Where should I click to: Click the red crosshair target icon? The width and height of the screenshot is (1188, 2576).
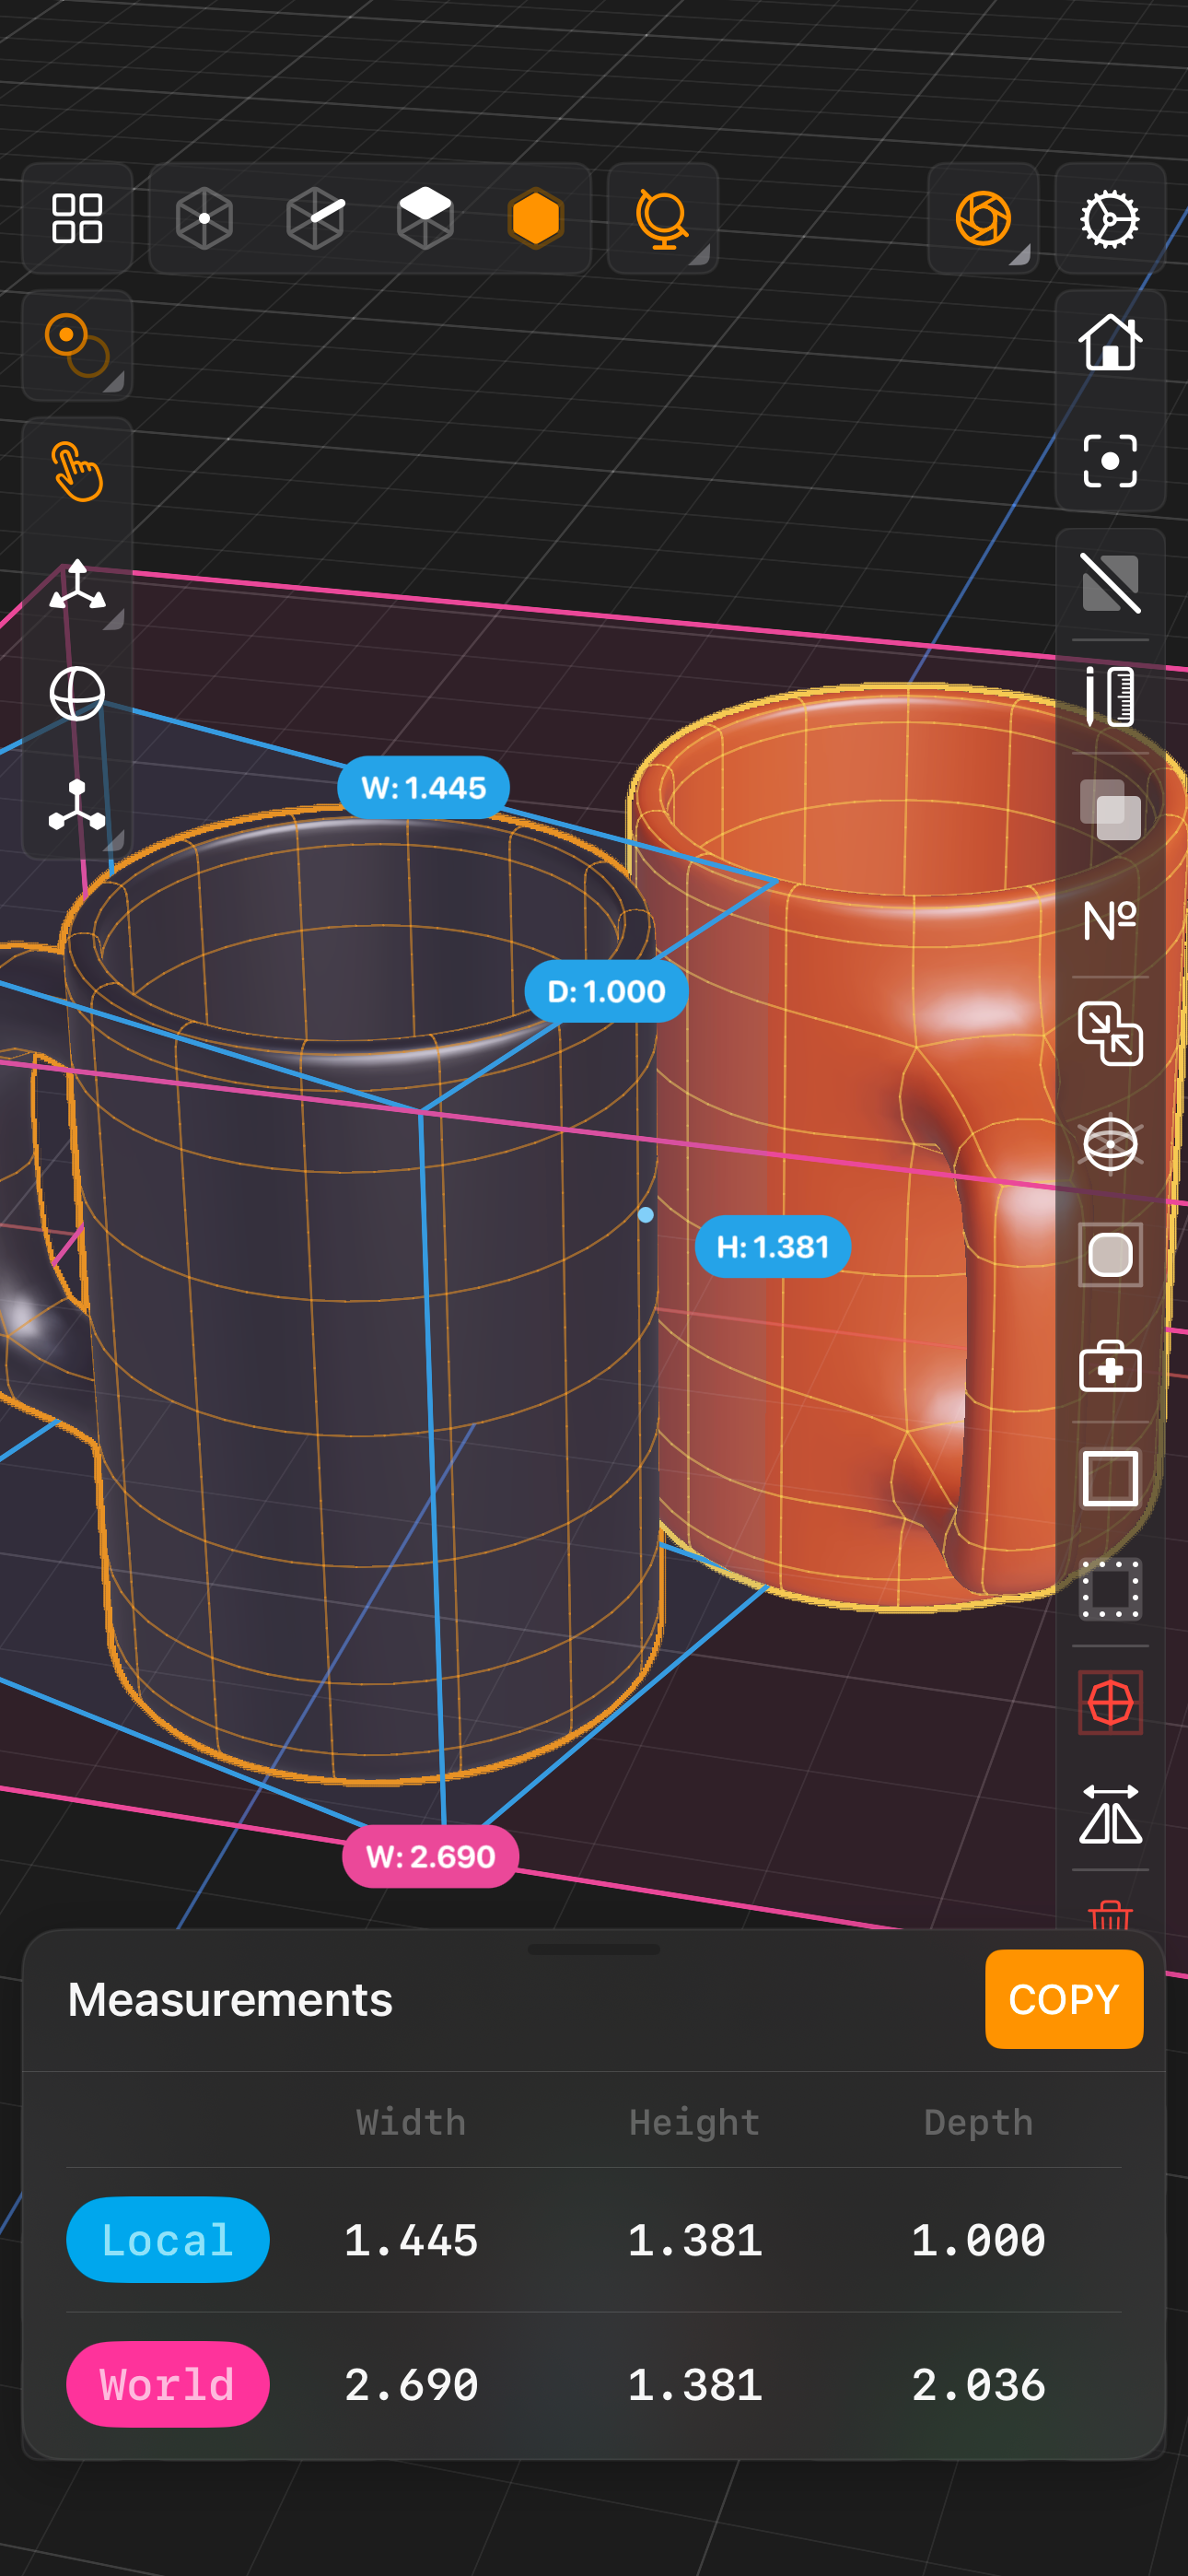pos(1110,1702)
